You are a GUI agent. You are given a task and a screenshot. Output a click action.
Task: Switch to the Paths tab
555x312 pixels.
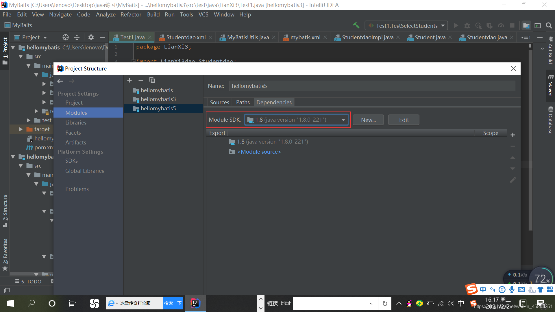point(243,102)
